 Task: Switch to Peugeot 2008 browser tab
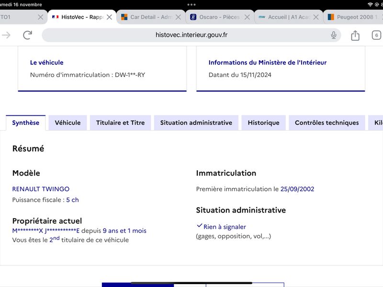[x=354, y=17]
